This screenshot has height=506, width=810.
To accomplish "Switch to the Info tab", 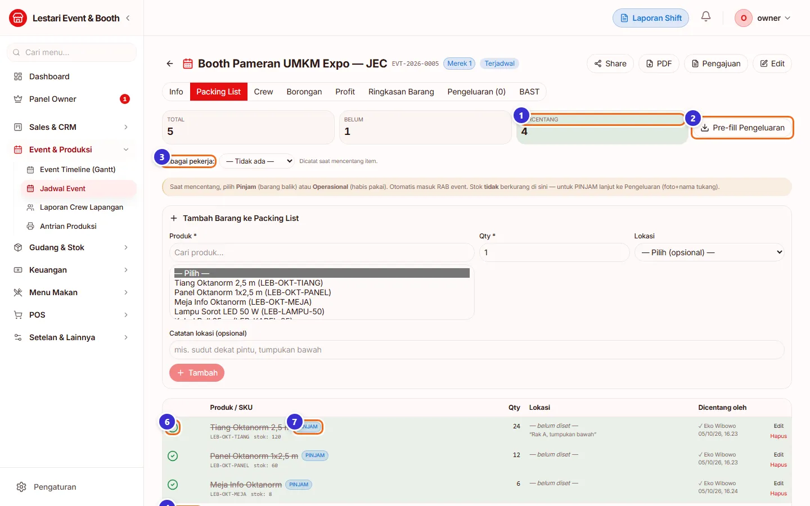I will (176, 92).
